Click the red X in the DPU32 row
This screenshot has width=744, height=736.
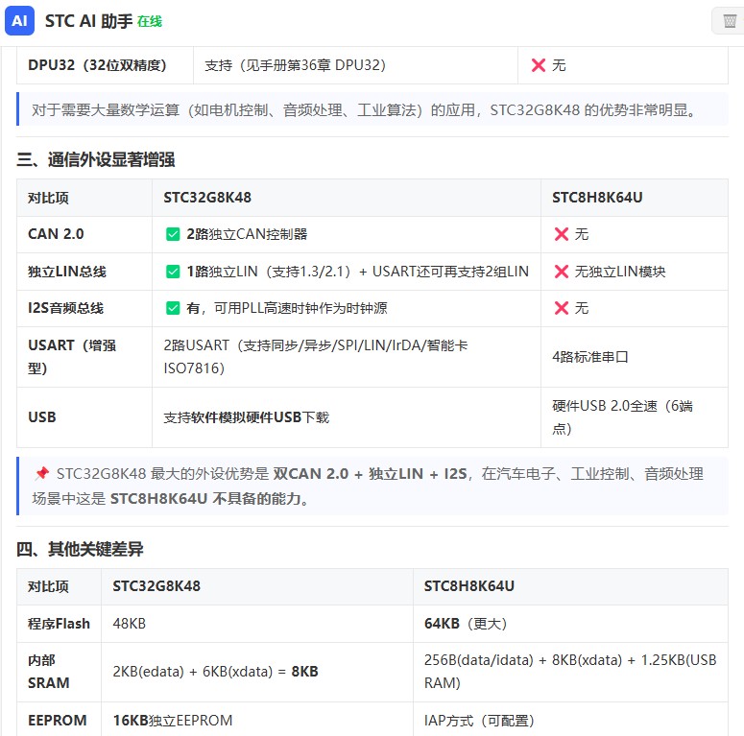pos(538,65)
